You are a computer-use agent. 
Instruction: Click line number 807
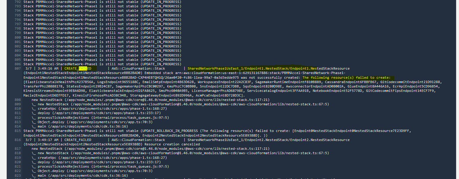(x=18, y=68)
